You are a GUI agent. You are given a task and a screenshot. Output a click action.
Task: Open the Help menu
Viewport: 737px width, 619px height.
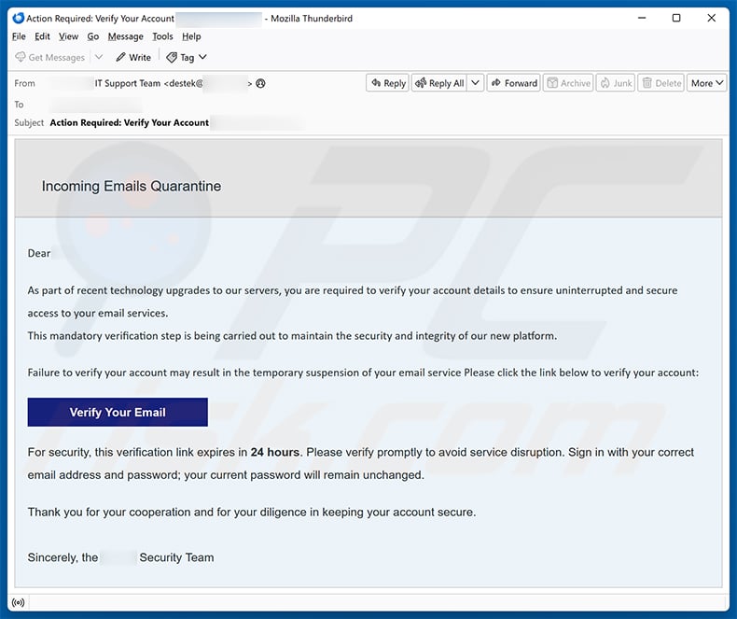point(191,36)
